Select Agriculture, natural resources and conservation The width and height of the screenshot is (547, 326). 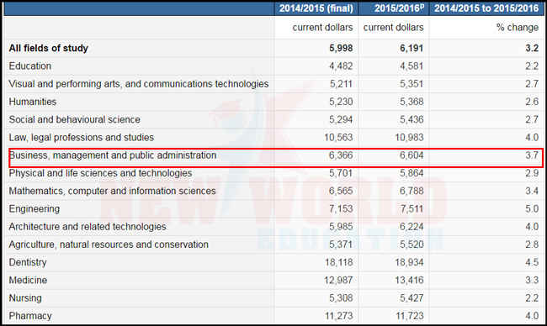(x=109, y=244)
